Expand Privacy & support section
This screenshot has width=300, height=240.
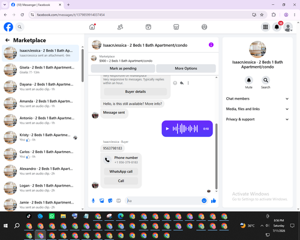(257, 119)
